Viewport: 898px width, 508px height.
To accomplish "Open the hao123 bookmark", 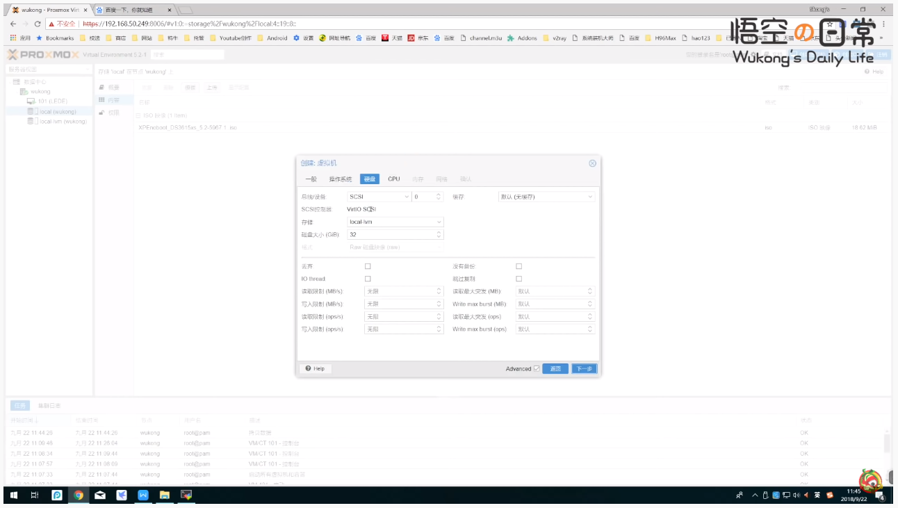I will pyautogui.click(x=695, y=38).
